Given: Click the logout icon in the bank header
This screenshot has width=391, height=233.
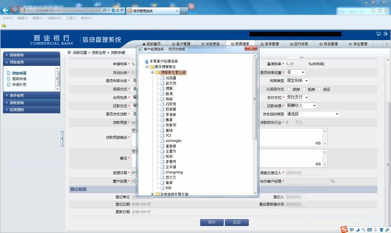Looking at the screenshot, I should (386, 34).
